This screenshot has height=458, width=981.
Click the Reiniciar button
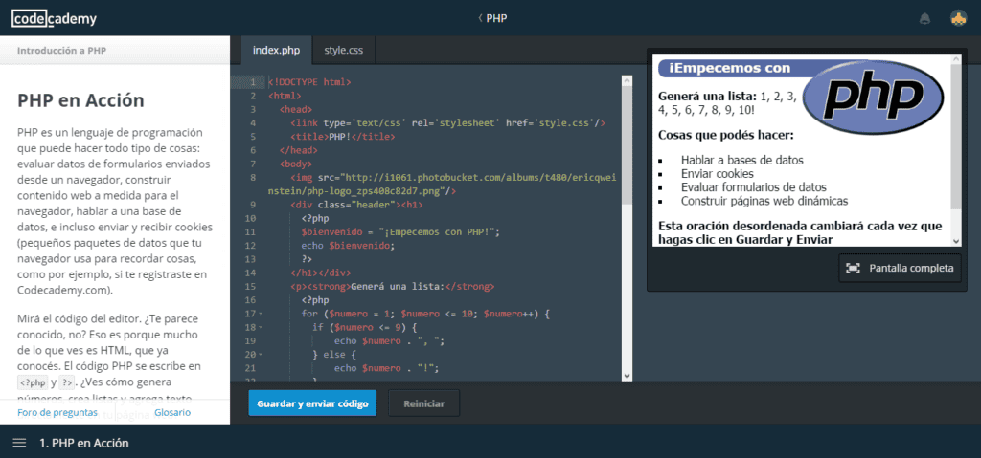424,403
